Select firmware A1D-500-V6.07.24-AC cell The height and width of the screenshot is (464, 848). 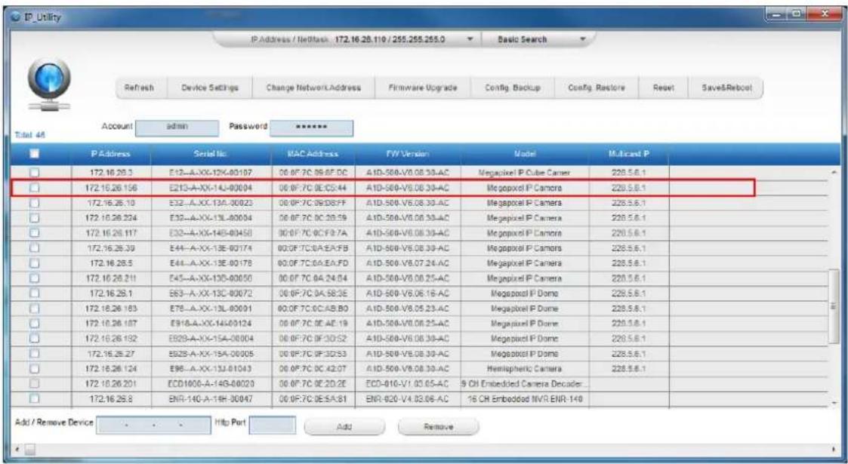tap(408, 263)
